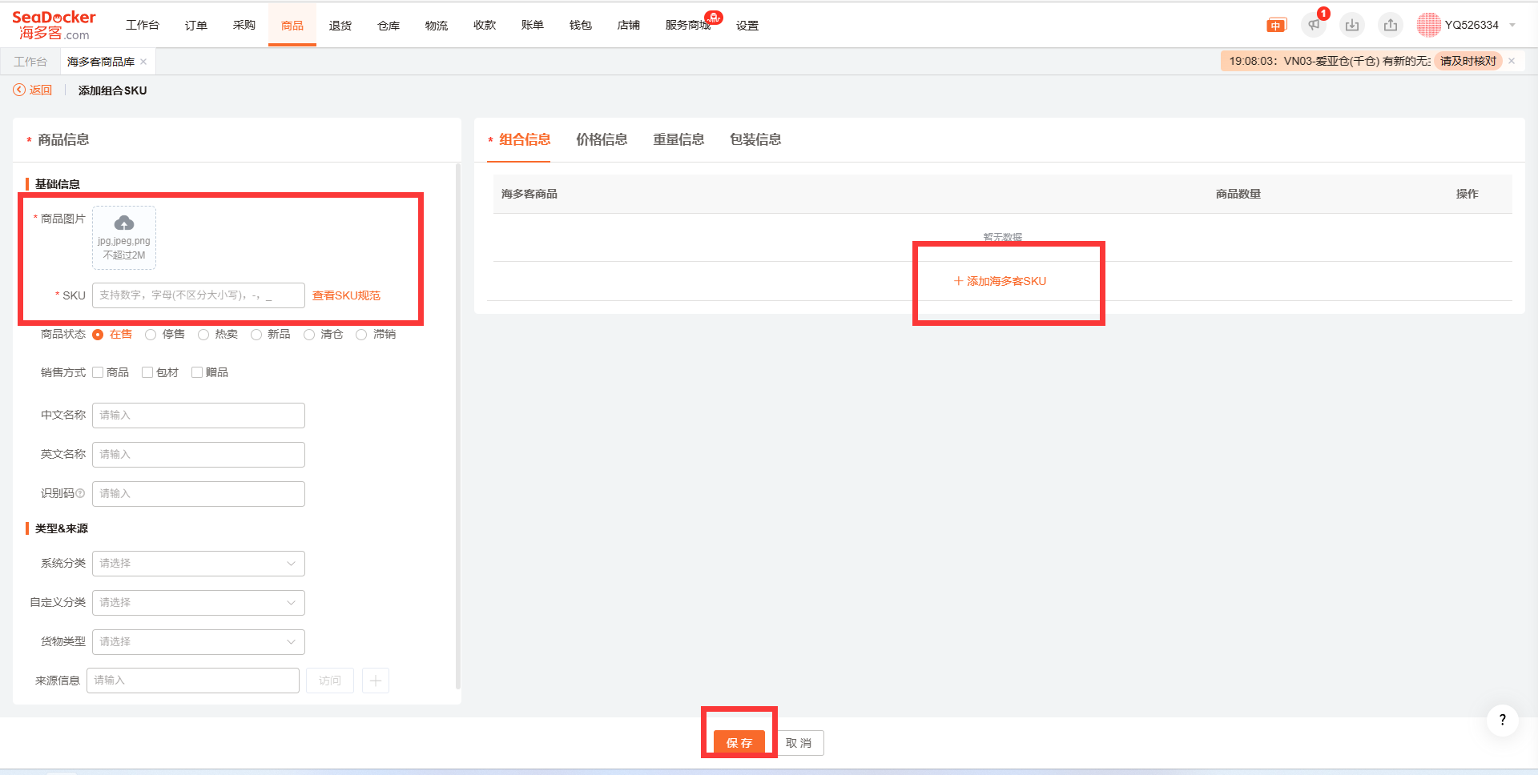
Task: Click the plus icon beside 来源信息
Action: tap(376, 681)
